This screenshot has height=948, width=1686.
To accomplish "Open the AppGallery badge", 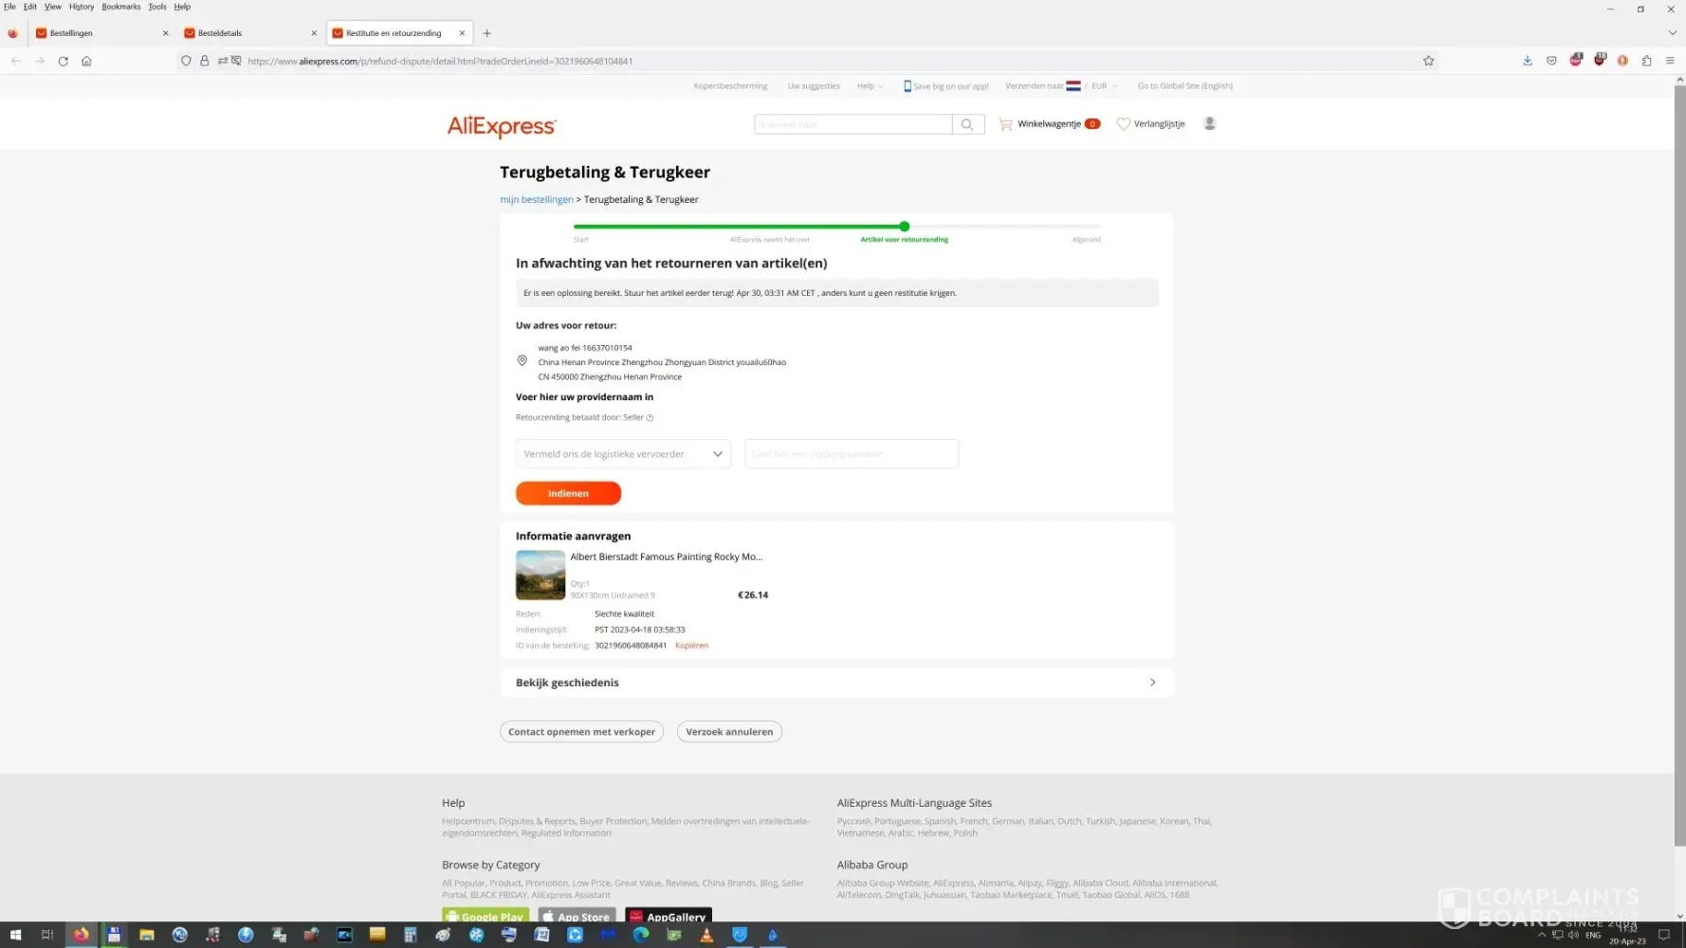I will [x=669, y=916].
